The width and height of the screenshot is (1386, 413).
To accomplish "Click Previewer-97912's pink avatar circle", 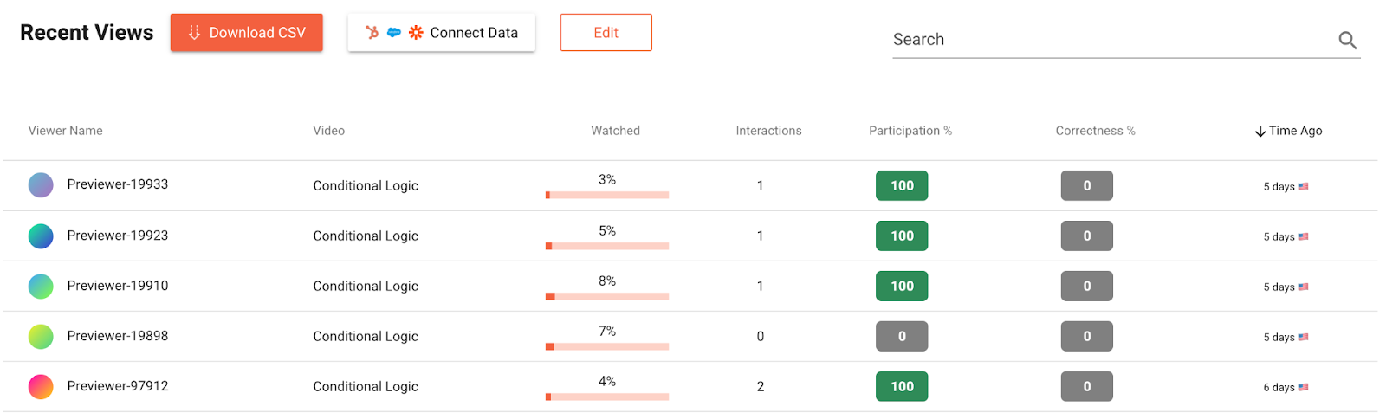I will click(41, 386).
